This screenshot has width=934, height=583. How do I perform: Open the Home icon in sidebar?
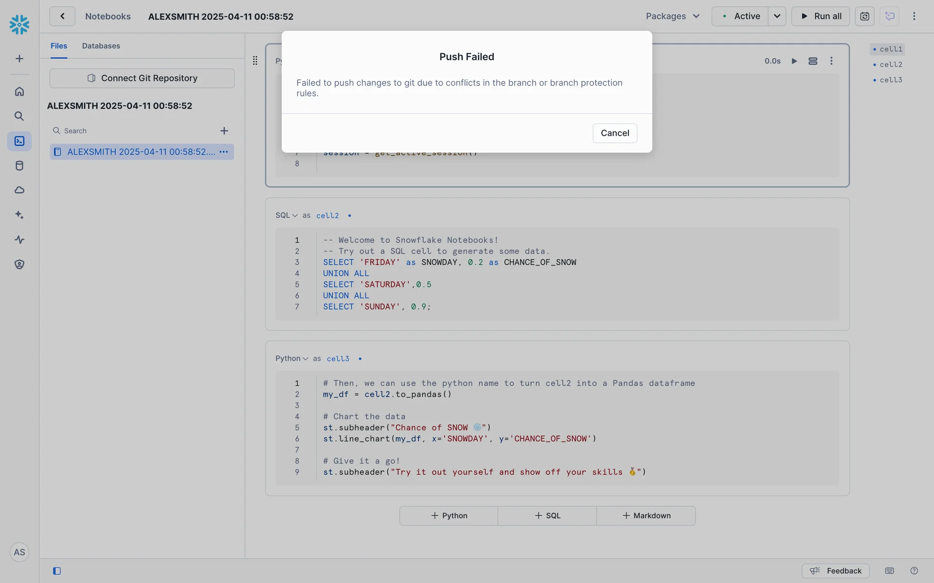(x=19, y=91)
